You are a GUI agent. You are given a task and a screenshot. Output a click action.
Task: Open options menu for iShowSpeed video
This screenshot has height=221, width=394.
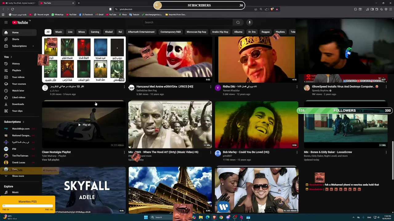click(386, 87)
